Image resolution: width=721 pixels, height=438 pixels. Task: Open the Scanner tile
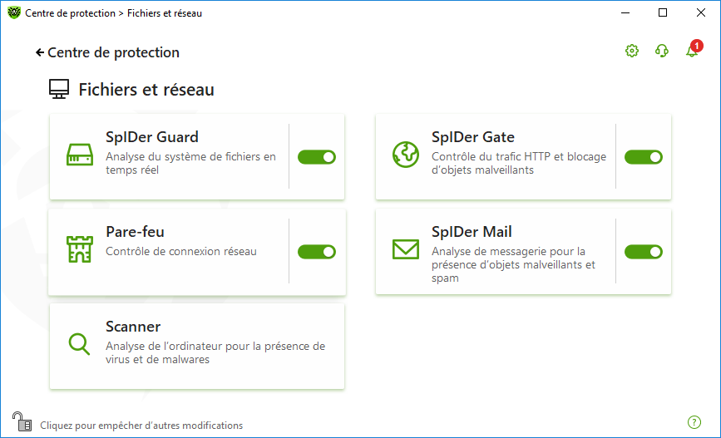click(x=197, y=346)
